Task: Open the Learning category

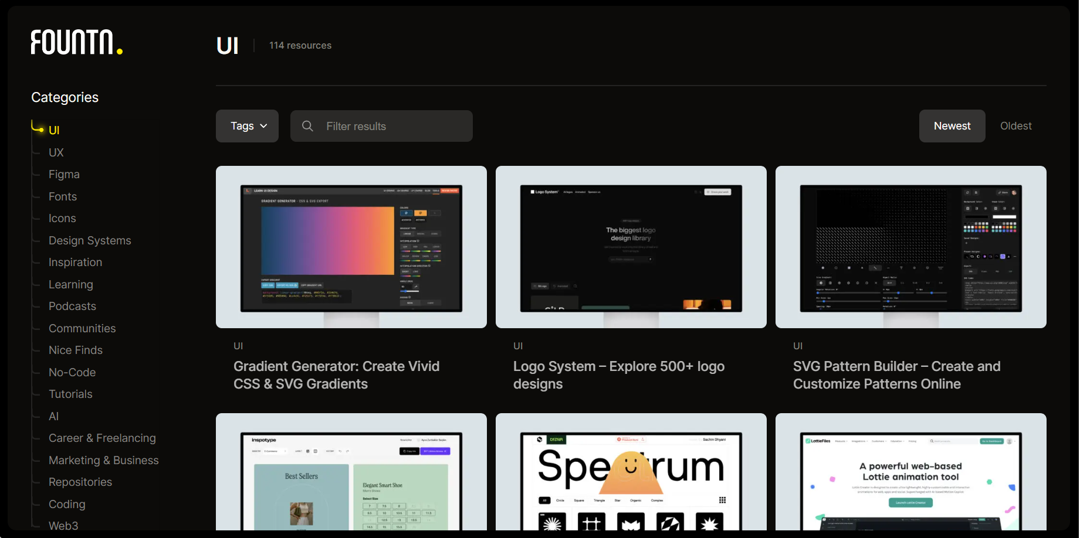Action: 71,284
